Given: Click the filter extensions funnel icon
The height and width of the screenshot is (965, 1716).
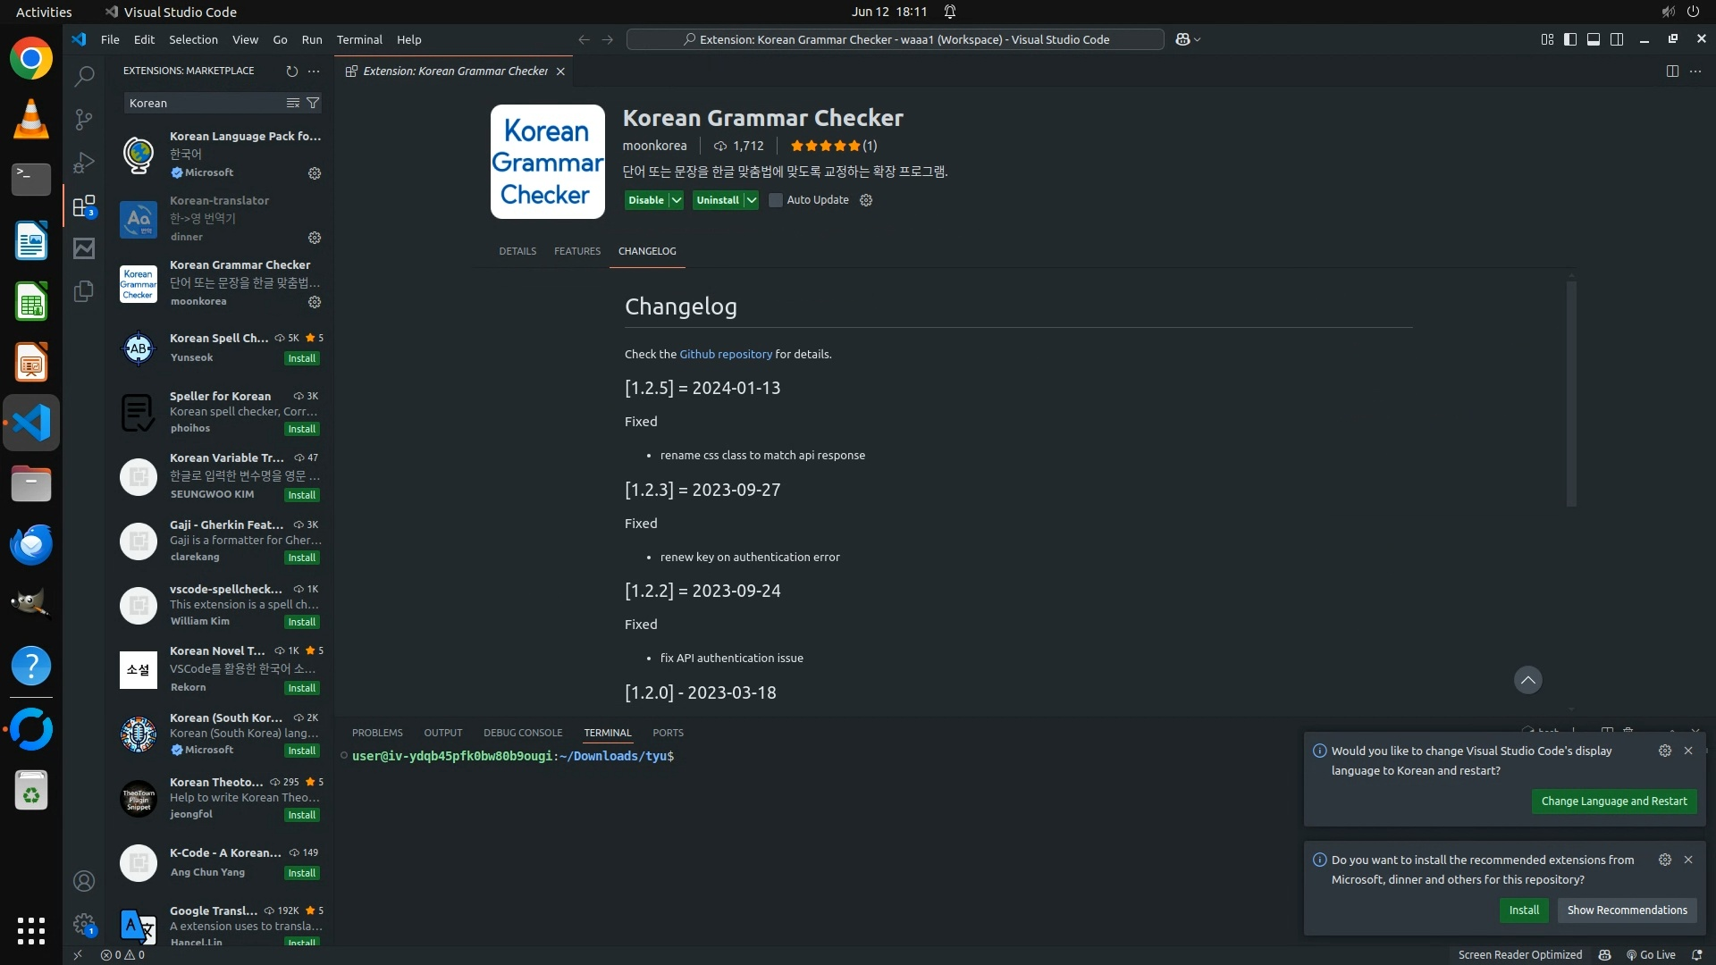Looking at the screenshot, I should tap(313, 103).
